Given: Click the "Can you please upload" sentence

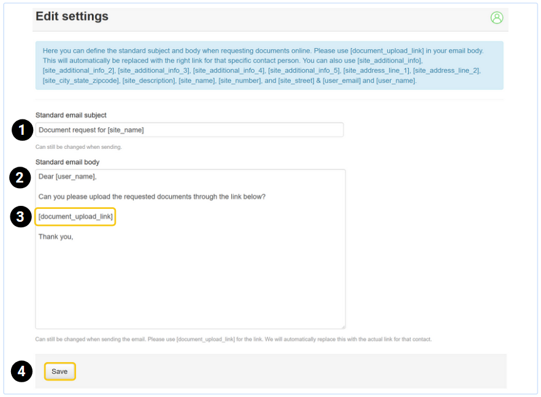Looking at the screenshot, I should [152, 197].
